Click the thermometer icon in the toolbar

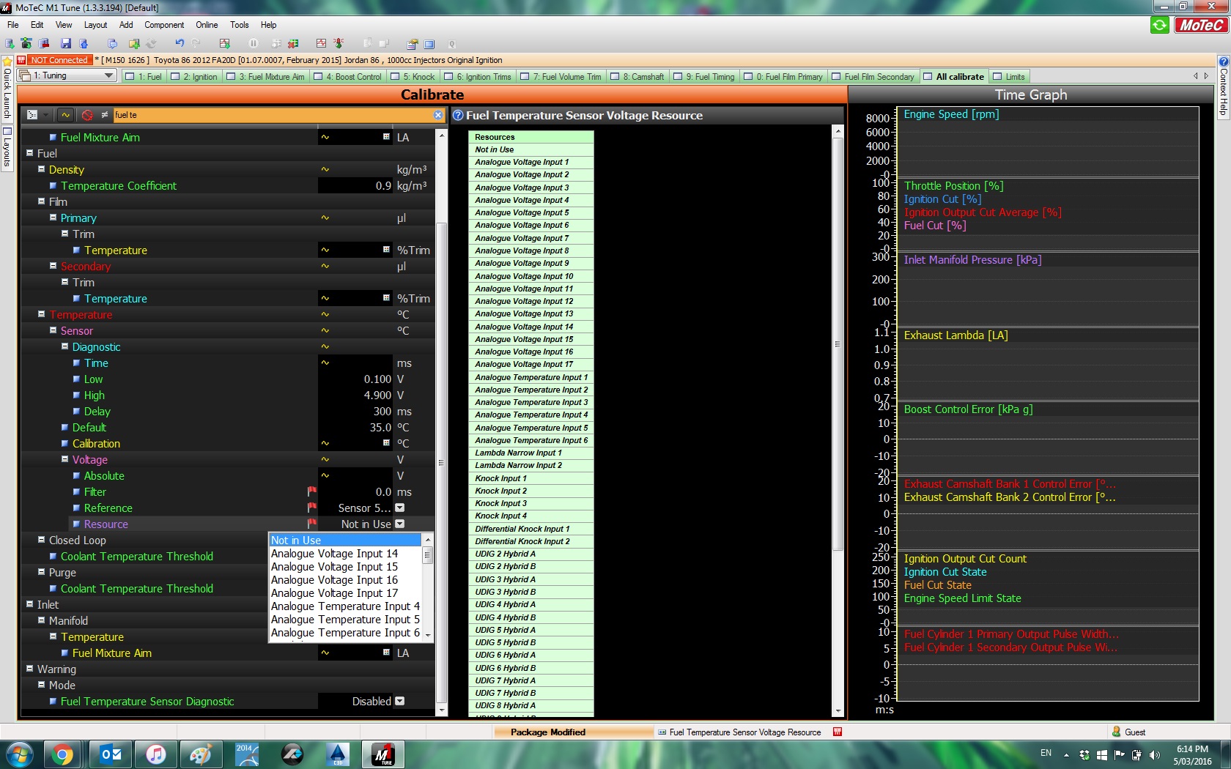pyautogui.click(x=338, y=44)
